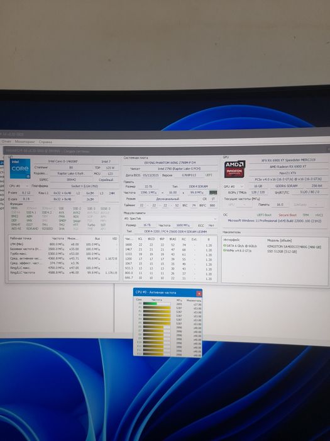
Task: Click the LFM (Min) operating point row
Action: click(x=63, y=244)
